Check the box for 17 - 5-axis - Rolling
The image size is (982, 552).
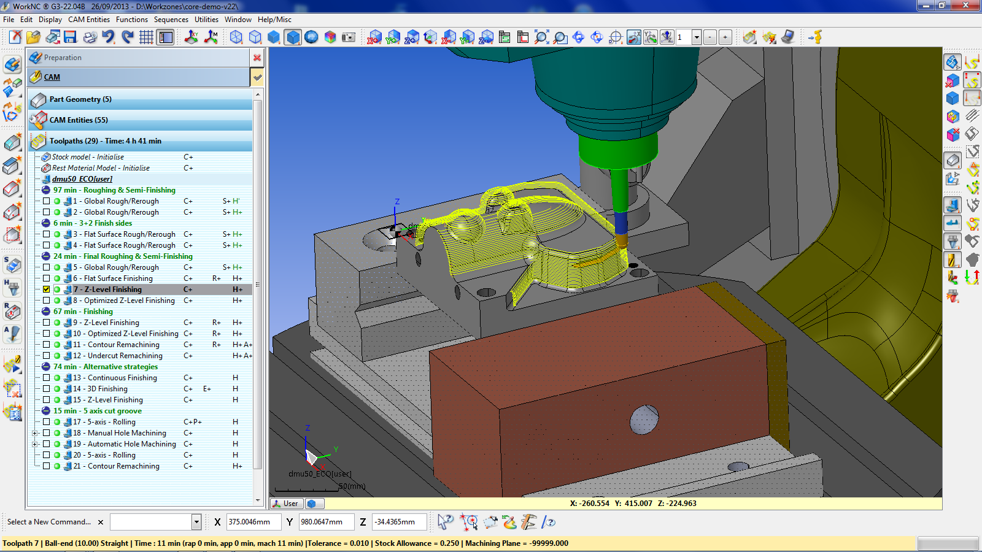click(46, 422)
